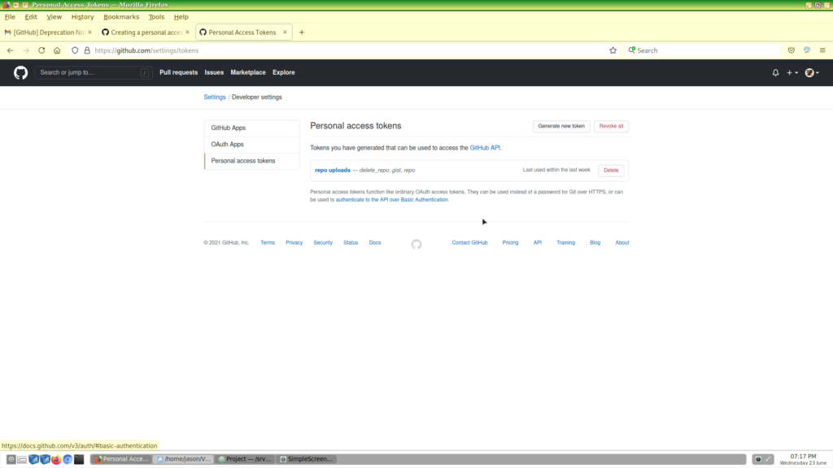
Task: Switch to the /home/jason taskbar window
Action: click(184, 459)
